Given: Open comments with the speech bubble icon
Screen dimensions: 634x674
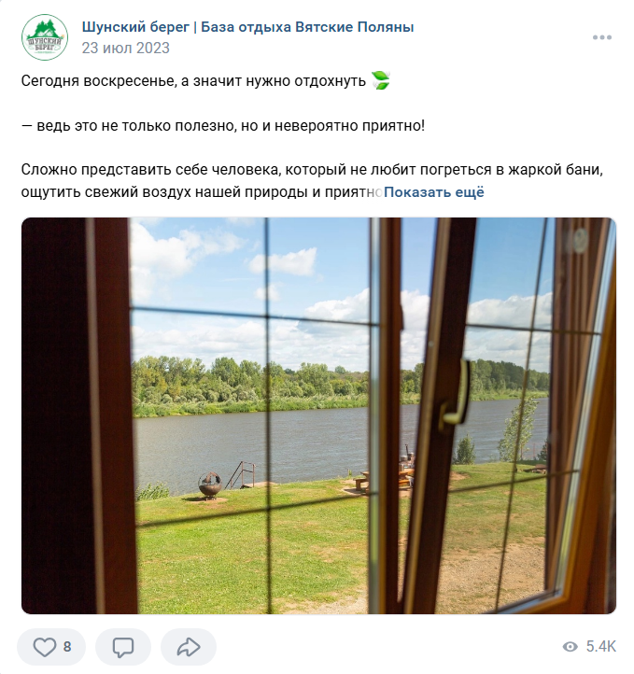Looking at the screenshot, I should [123, 647].
